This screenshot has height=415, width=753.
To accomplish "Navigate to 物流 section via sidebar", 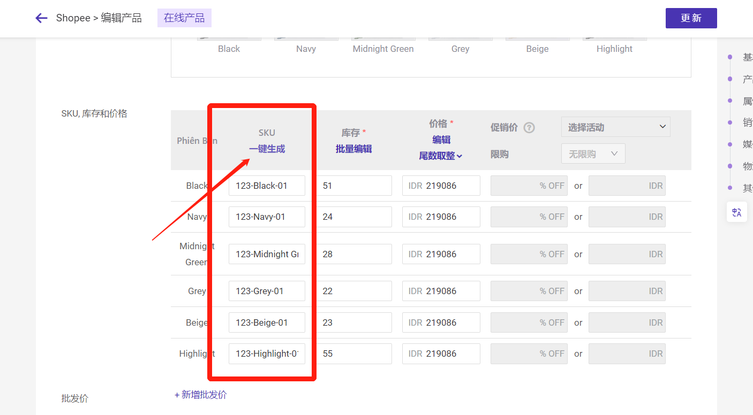I will point(729,166).
